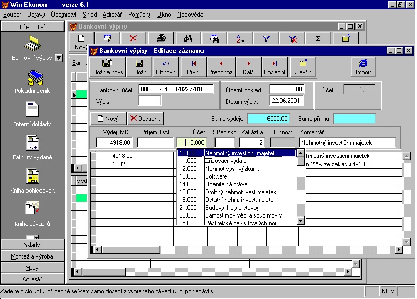
Task: Select account 13,000 Software from the list
Action: click(237, 176)
